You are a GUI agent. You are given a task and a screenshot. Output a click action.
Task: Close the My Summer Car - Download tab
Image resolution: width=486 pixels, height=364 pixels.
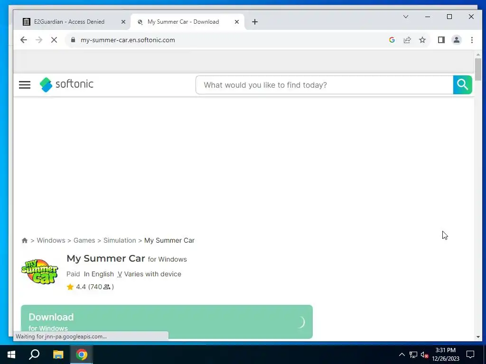(x=236, y=22)
